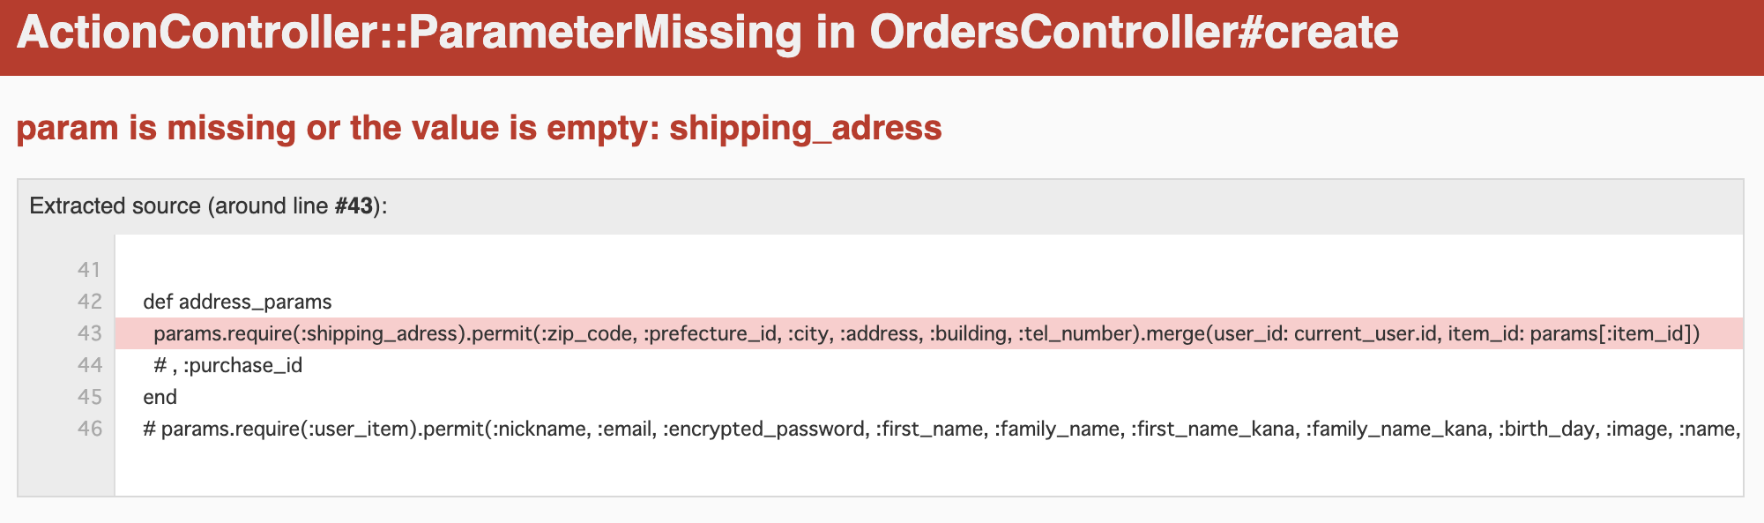Click line number 41 in gutter
This screenshot has width=1764, height=523.
tap(89, 270)
